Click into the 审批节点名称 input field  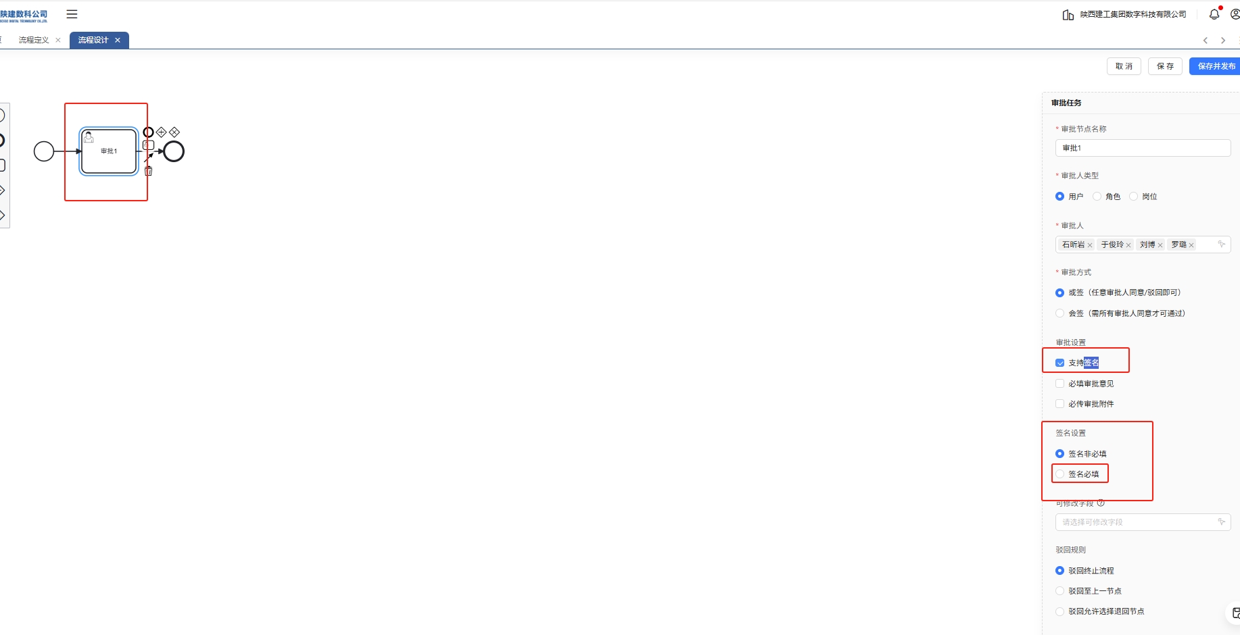click(1143, 148)
